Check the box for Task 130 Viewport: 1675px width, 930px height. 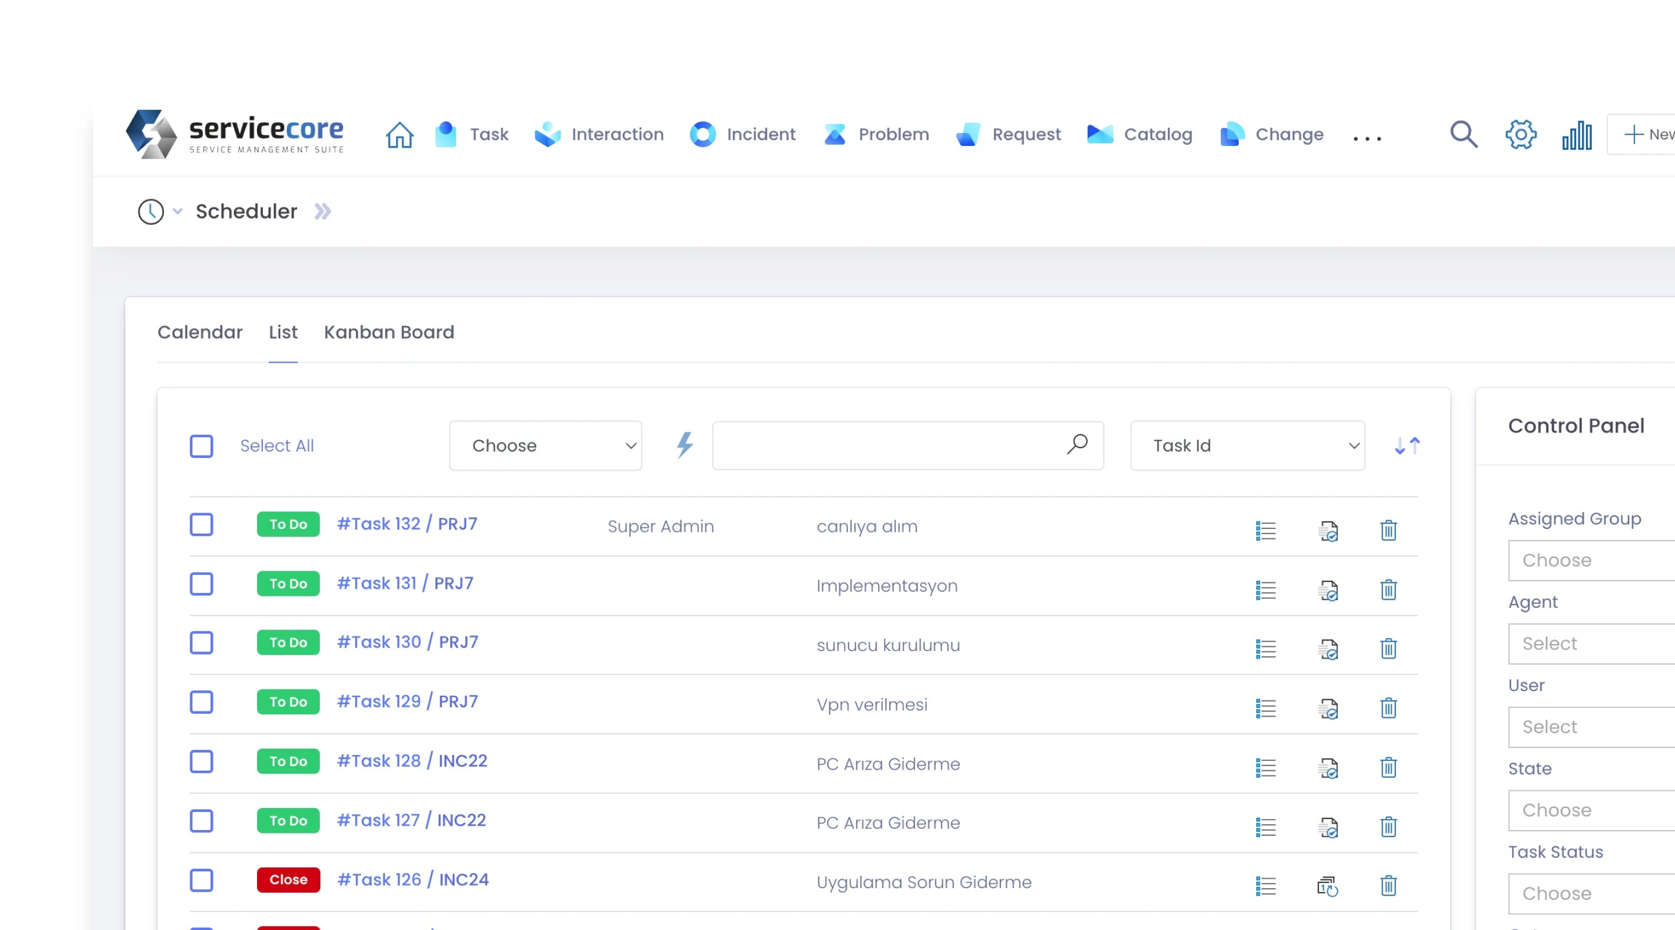click(202, 643)
